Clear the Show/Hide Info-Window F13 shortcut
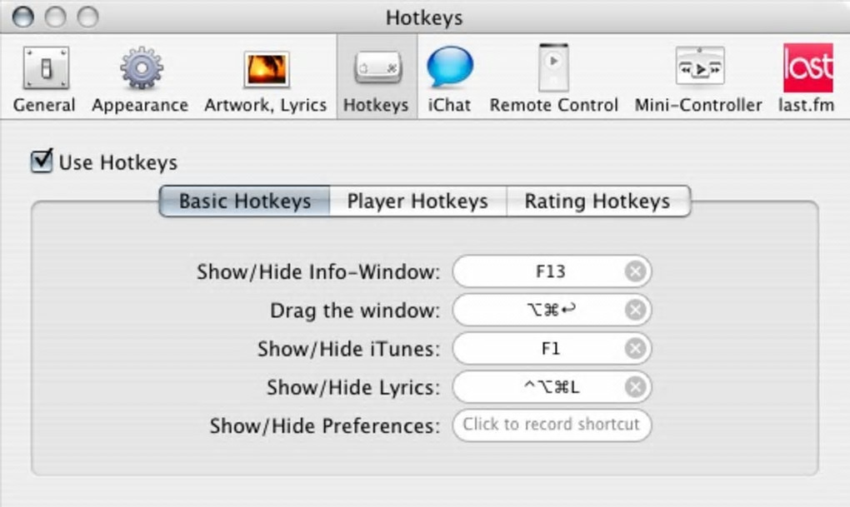 point(635,271)
